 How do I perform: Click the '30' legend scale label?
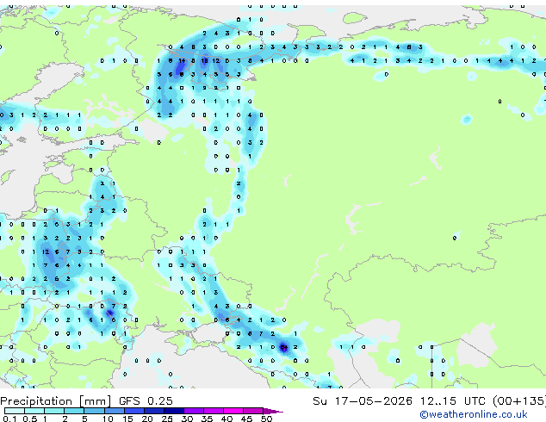tap(187, 419)
